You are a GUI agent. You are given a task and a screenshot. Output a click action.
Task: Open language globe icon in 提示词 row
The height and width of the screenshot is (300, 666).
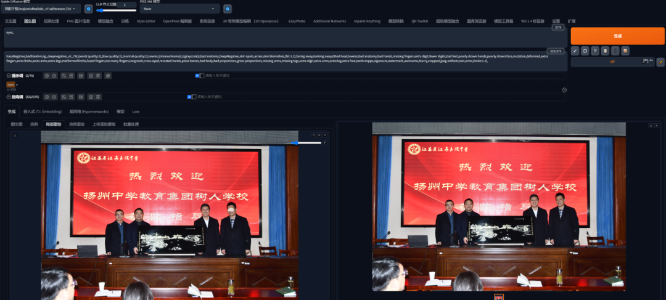tap(47, 76)
